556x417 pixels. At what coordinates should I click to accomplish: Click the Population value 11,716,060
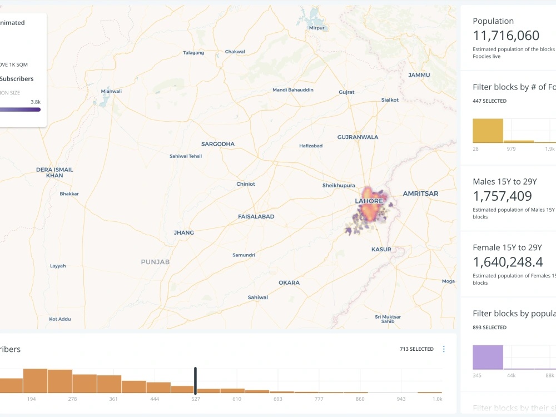[506, 36]
